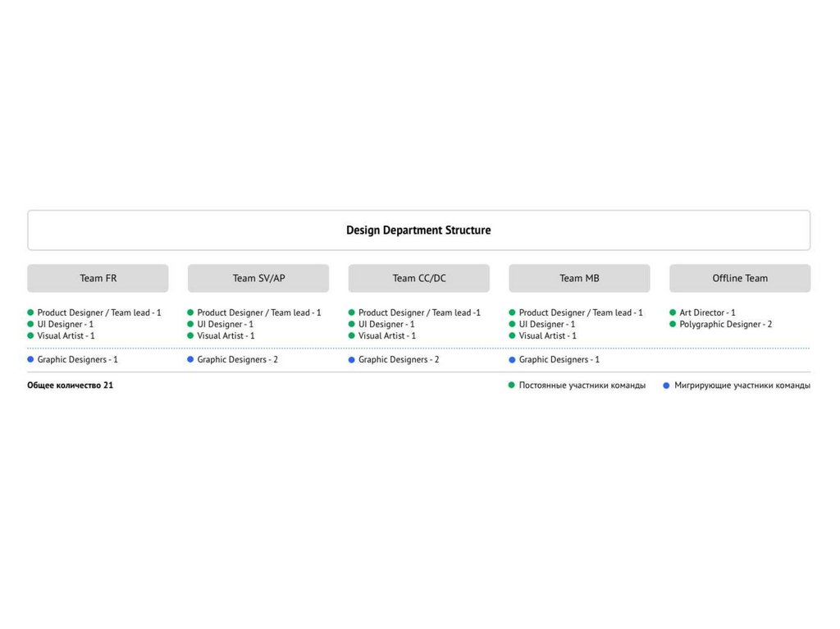Click blue legend dot for Мигрирующие участники команды
The width and height of the screenshot is (840, 629).
[666, 385]
